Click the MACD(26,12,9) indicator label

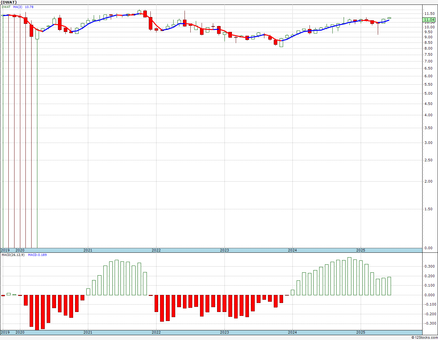coord(14,255)
